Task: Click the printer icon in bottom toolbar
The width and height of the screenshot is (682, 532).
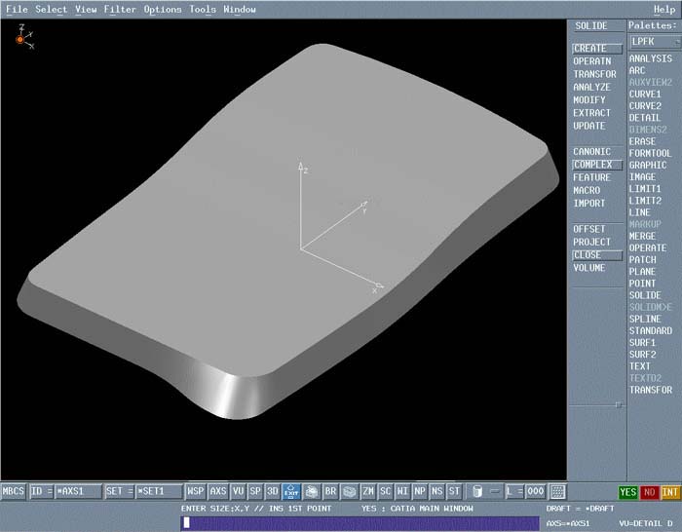Action: pos(311,492)
